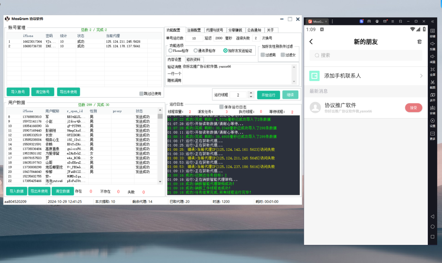Click the 安装 install icon in sidebar

pos(432,108)
